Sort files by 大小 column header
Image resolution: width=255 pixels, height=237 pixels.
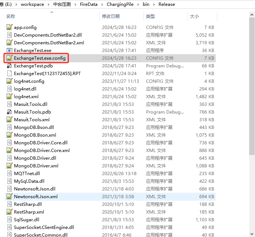(x=194, y=16)
